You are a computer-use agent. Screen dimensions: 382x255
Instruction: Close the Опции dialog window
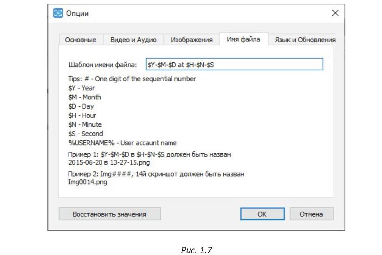(x=335, y=13)
